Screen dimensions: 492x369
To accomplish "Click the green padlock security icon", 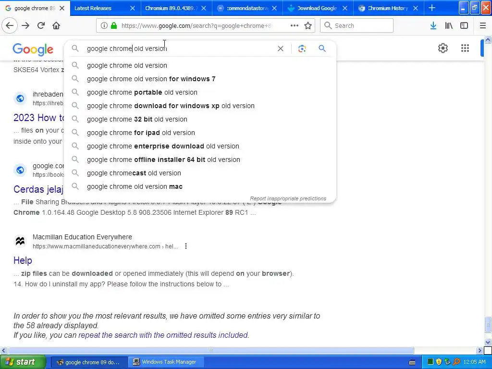I will pos(113,25).
